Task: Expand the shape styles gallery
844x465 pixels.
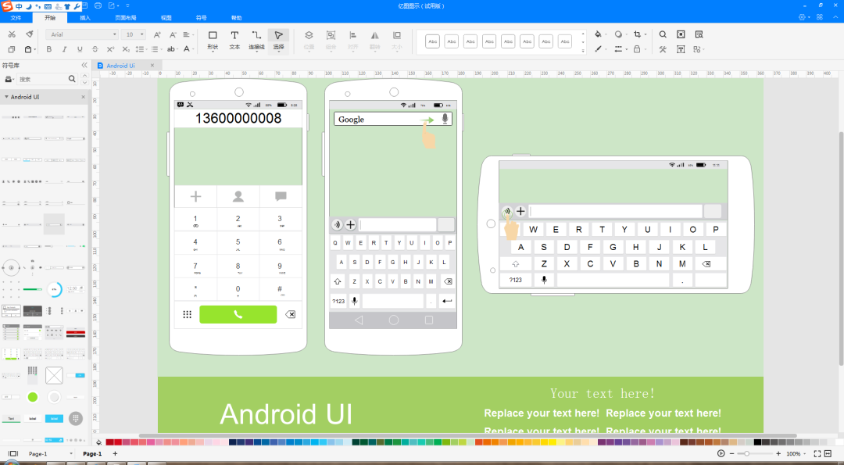Action: click(x=583, y=51)
